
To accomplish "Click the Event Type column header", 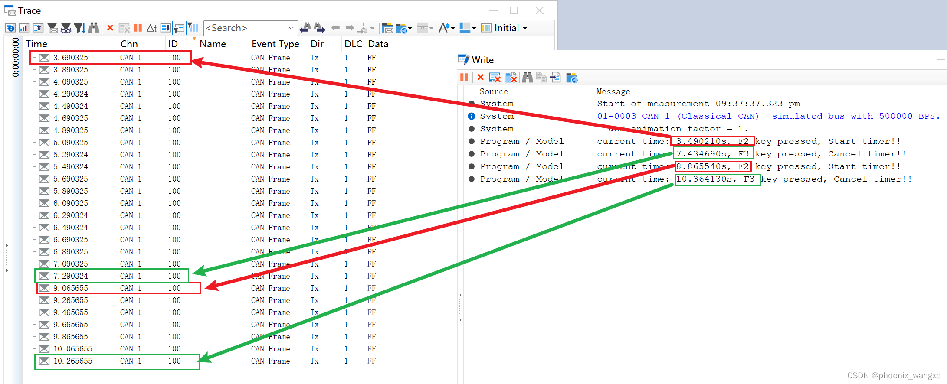I will click(x=275, y=44).
